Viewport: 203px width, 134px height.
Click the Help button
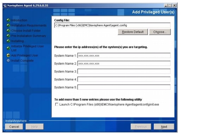tap(35, 127)
